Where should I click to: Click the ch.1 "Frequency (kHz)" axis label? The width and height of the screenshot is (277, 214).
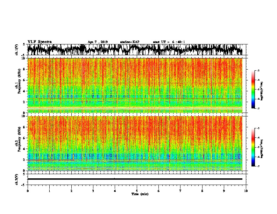point(19,81)
